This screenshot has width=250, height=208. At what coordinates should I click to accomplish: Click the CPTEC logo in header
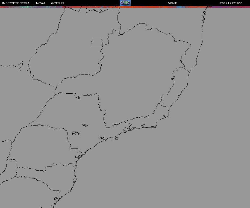pyautogui.click(x=125, y=3)
